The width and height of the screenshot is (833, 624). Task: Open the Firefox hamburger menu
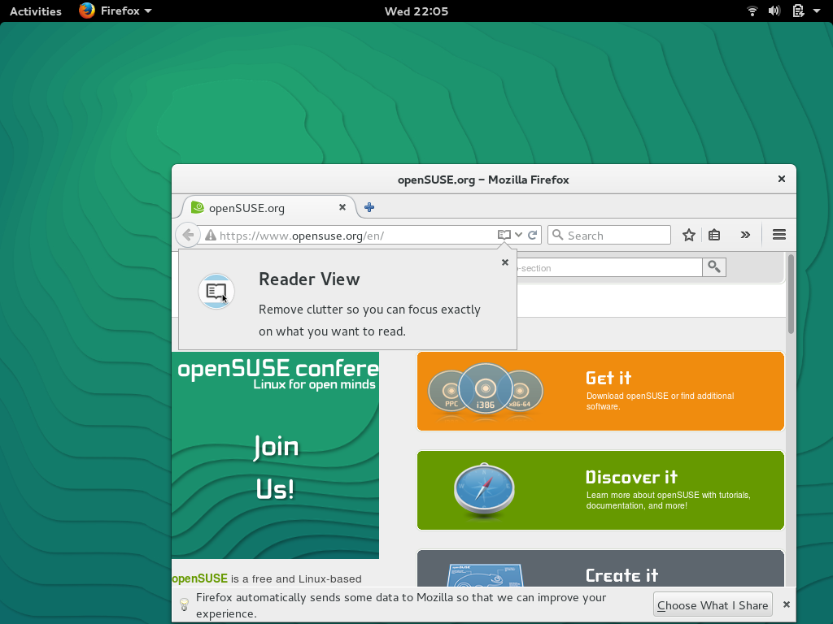tap(778, 235)
